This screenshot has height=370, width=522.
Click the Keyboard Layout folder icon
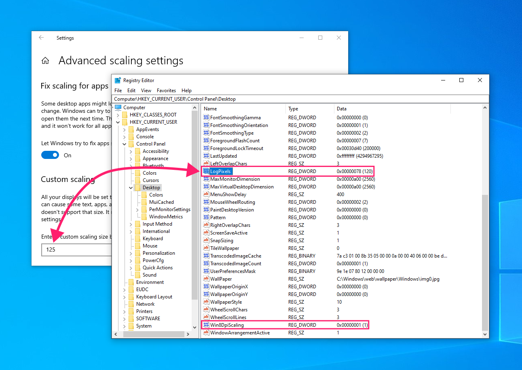pyautogui.click(x=131, y=297)
